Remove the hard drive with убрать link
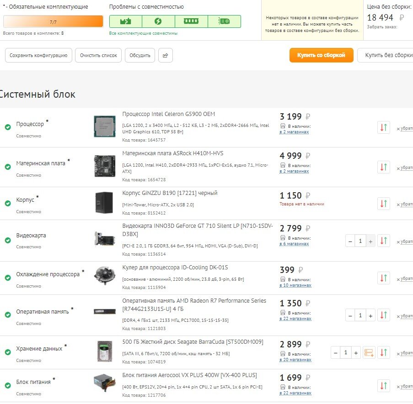The width and height of the screenshot is (413, 404). click(x=405, y=353)
